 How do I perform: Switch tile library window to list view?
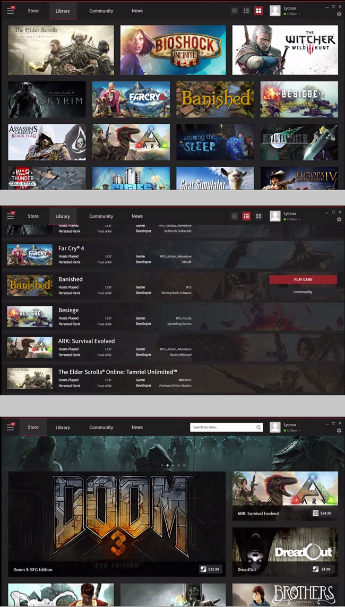click(246, 11)
